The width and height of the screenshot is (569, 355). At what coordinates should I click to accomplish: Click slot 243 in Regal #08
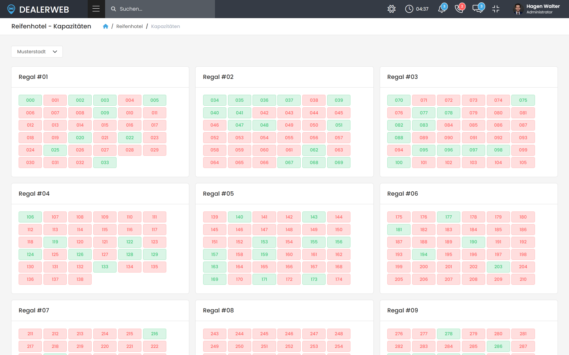[215, 334]
